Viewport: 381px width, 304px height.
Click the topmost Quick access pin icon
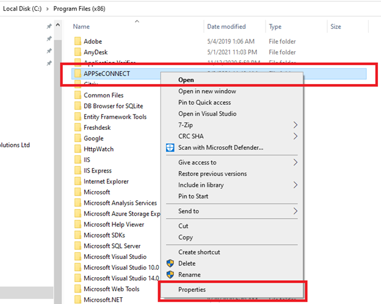click(x=49, y=27)
